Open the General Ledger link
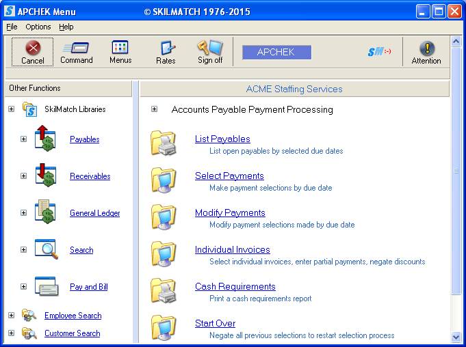This screenshot has width=466, height=347. [95, 213]
